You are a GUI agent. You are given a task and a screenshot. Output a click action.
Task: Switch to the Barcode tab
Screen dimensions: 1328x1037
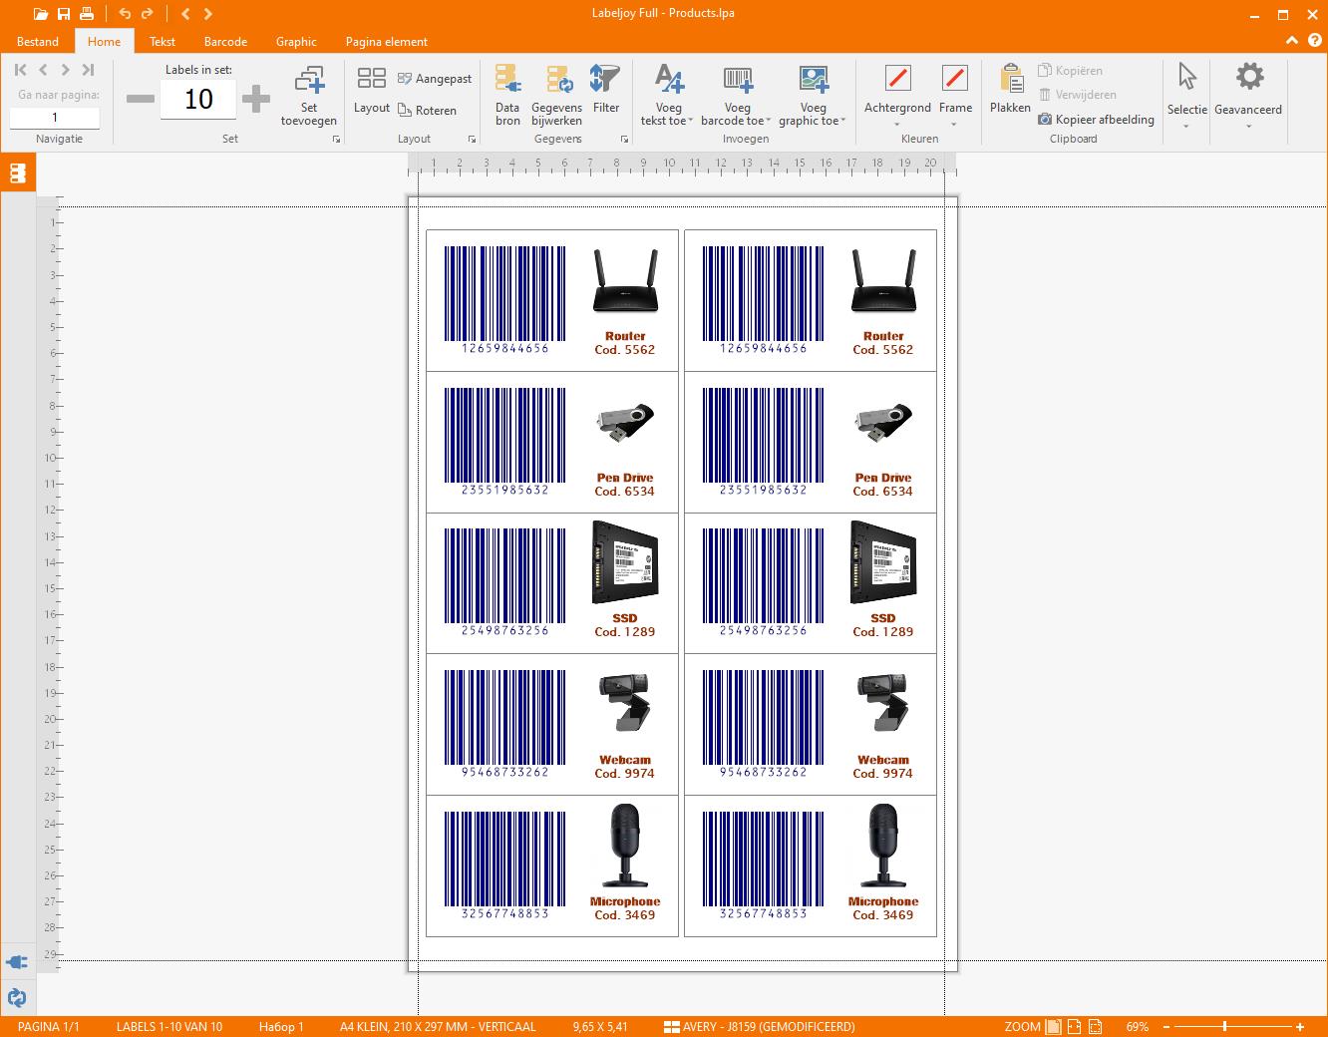[x=225, y=42]
